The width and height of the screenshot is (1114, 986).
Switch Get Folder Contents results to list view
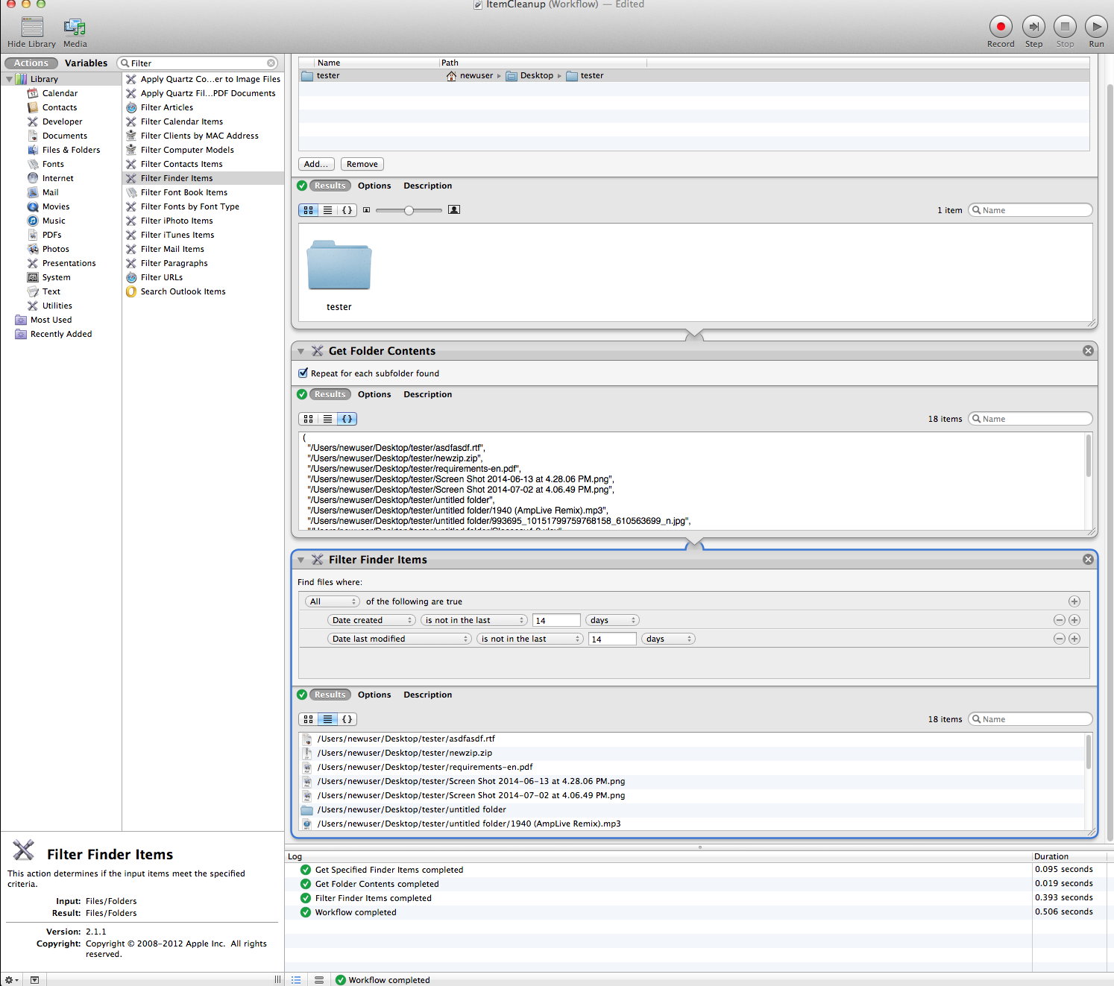[x=327, y=419]
